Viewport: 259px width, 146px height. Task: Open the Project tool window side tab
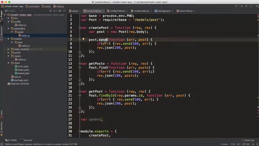tap(2, 16)
